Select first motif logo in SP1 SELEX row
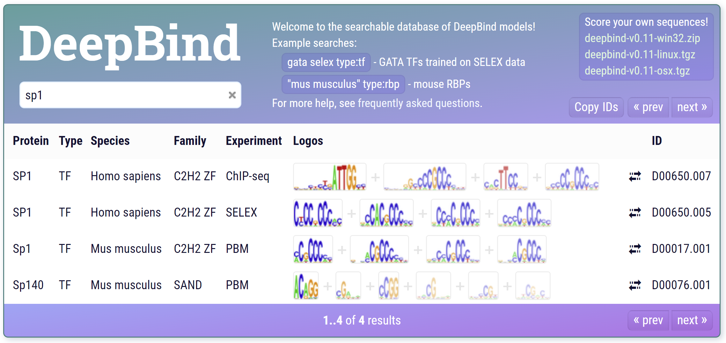 [x=318, y=213]
